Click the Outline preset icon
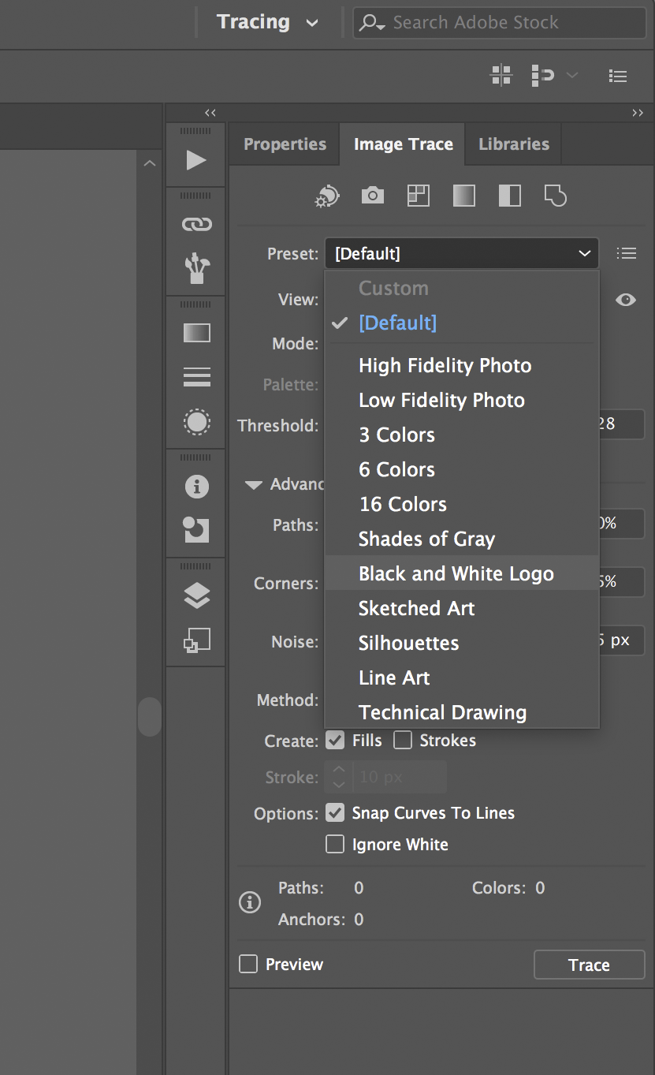This screenshot has height=1075, width=655. click(556, 196)
